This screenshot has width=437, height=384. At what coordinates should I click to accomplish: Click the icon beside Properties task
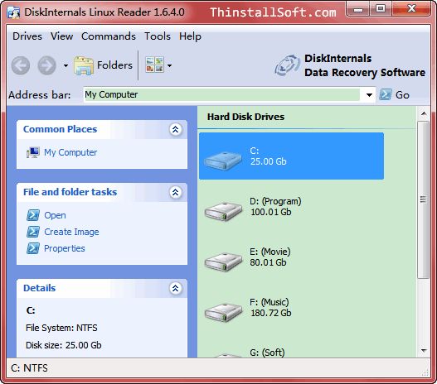[x=33, y=248]
